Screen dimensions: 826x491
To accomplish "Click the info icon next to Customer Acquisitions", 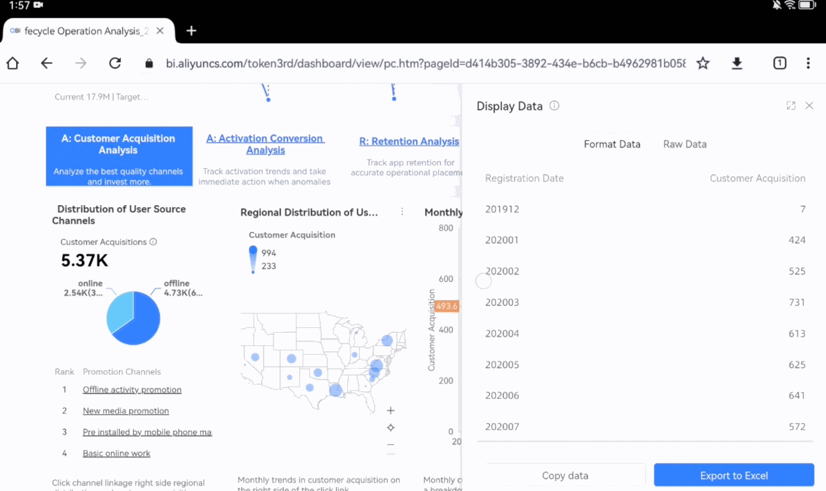I will click(x=153, y=242).
